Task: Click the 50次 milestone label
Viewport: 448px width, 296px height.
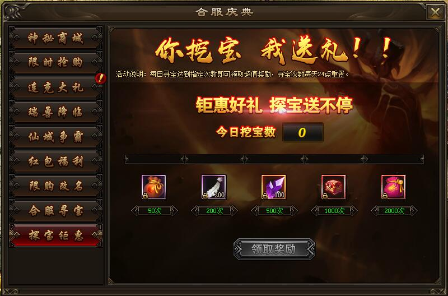Action: pos(155,211)
